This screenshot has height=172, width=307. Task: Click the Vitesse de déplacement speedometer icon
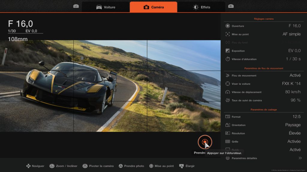point(228,92)
